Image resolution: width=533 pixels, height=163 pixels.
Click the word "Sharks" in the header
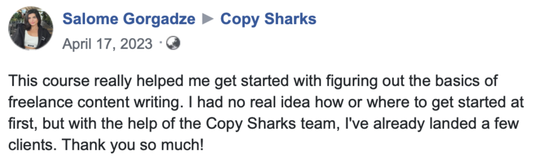pyautogui.click(x=290, y=19)
